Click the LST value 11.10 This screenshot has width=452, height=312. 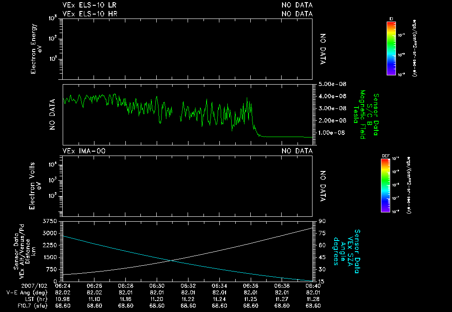[94, 299]
